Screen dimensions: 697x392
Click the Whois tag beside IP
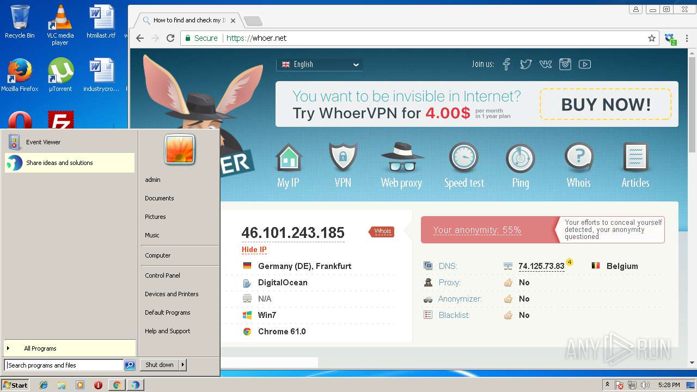click(x=382, y=231)
